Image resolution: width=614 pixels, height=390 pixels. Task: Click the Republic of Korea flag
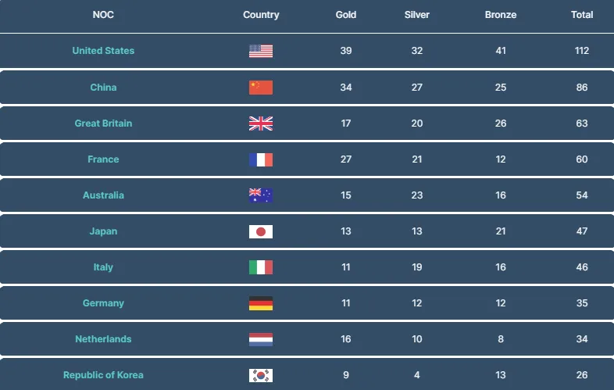(x=261, y=375)
